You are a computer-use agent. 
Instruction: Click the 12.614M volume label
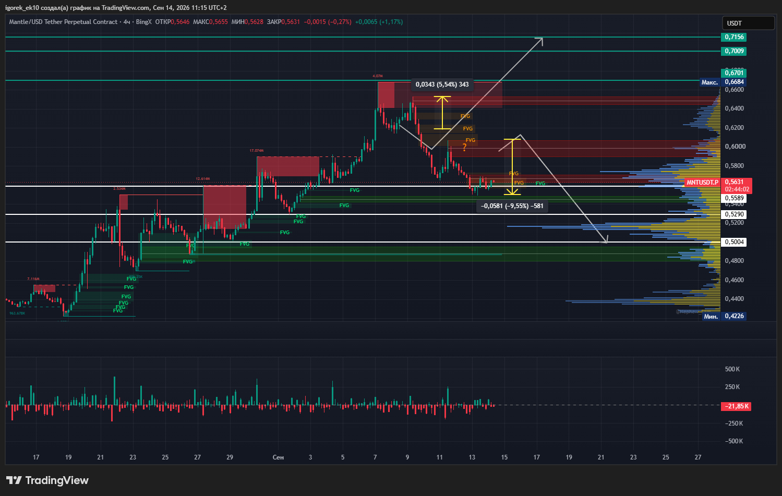click(x=203, y=179)
